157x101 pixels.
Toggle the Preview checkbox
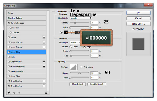click(x=133, y=29)
